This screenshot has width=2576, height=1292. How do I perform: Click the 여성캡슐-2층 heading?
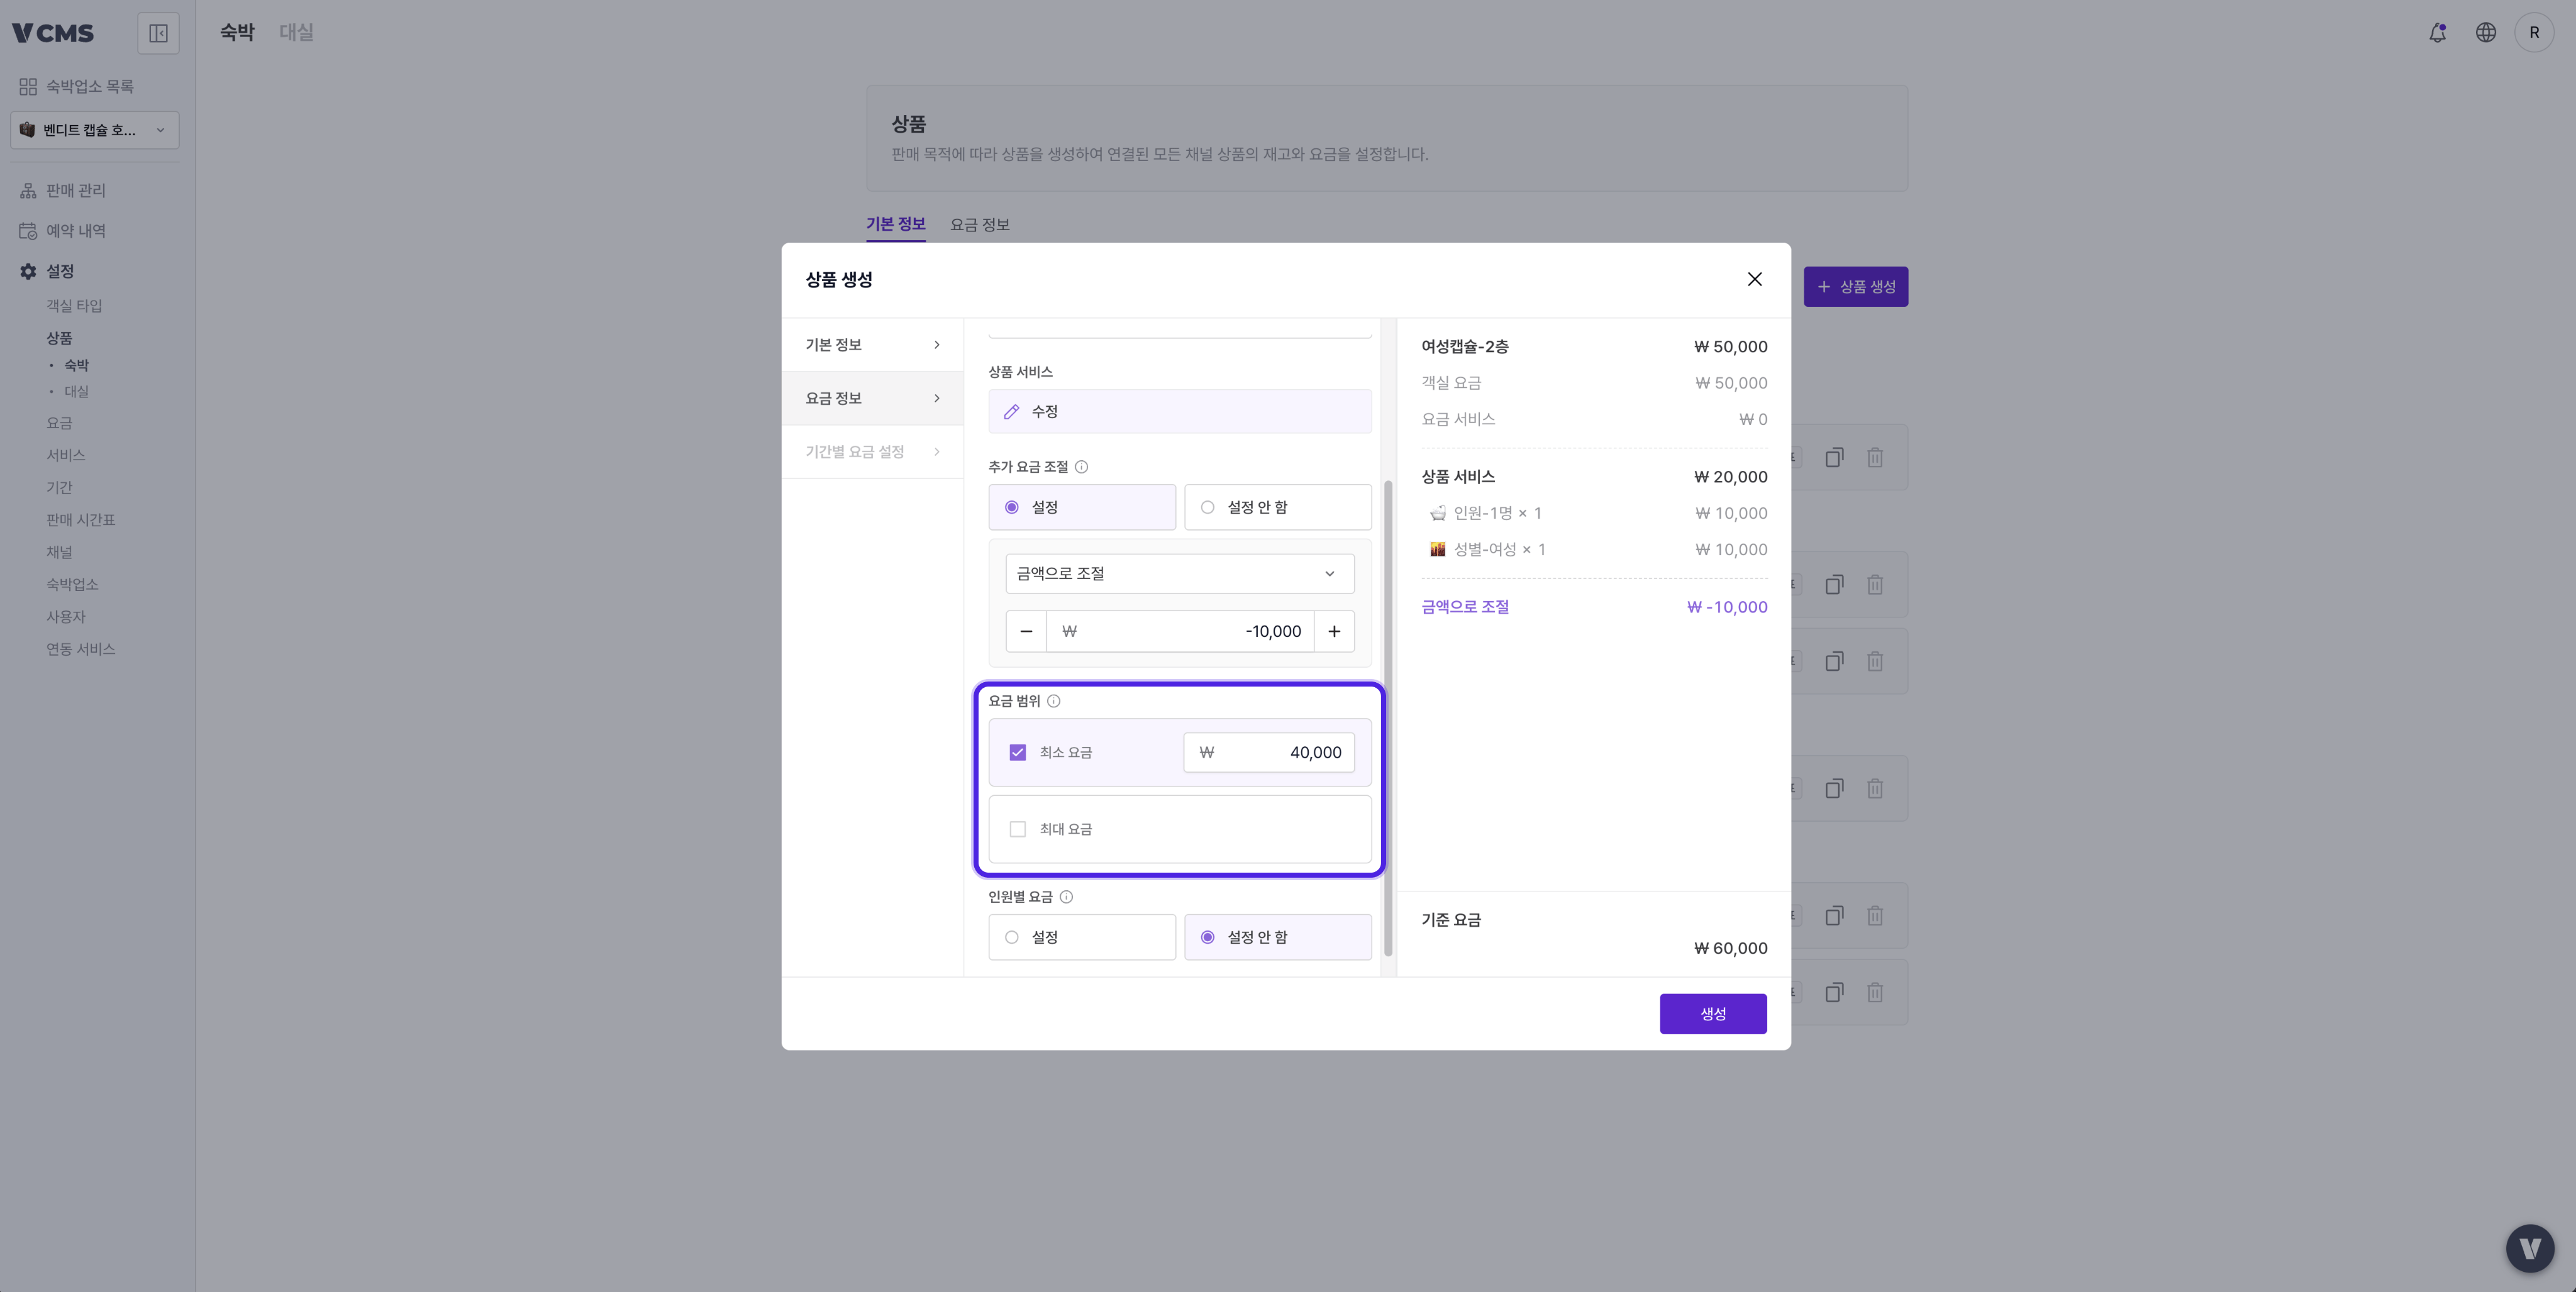click(1465, 347)
